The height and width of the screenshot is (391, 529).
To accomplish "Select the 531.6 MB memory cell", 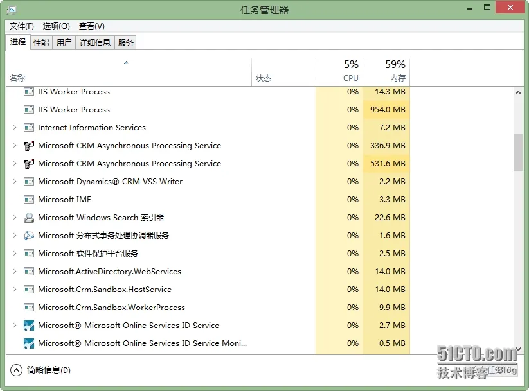I will pos(386,164).
